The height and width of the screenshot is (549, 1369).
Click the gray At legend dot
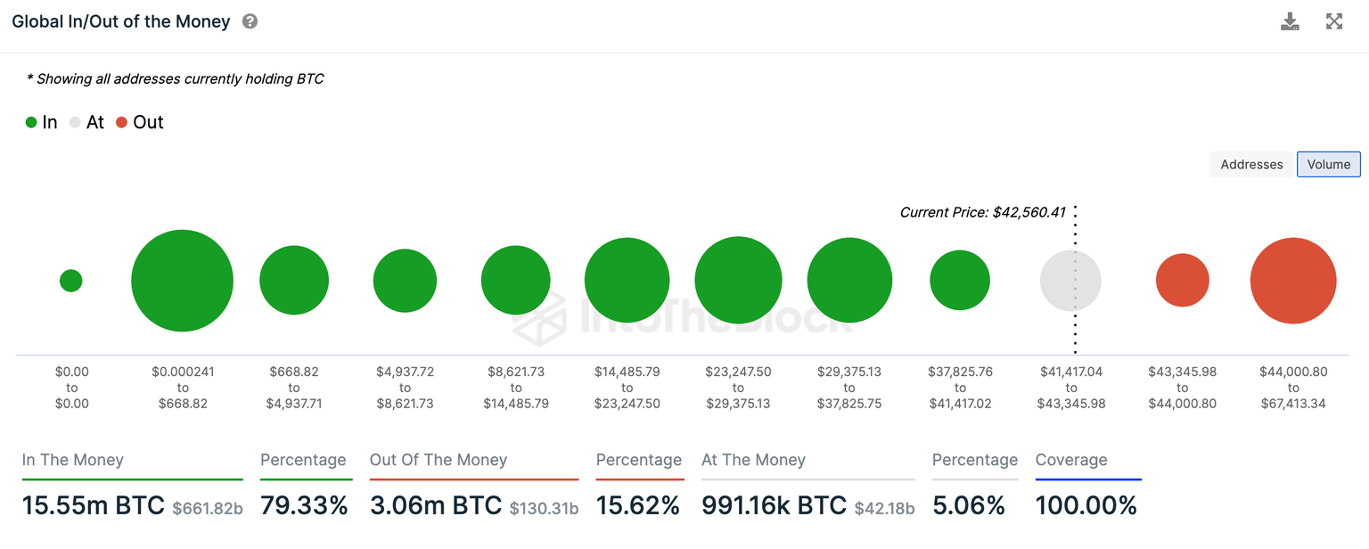tap(76, 122)
